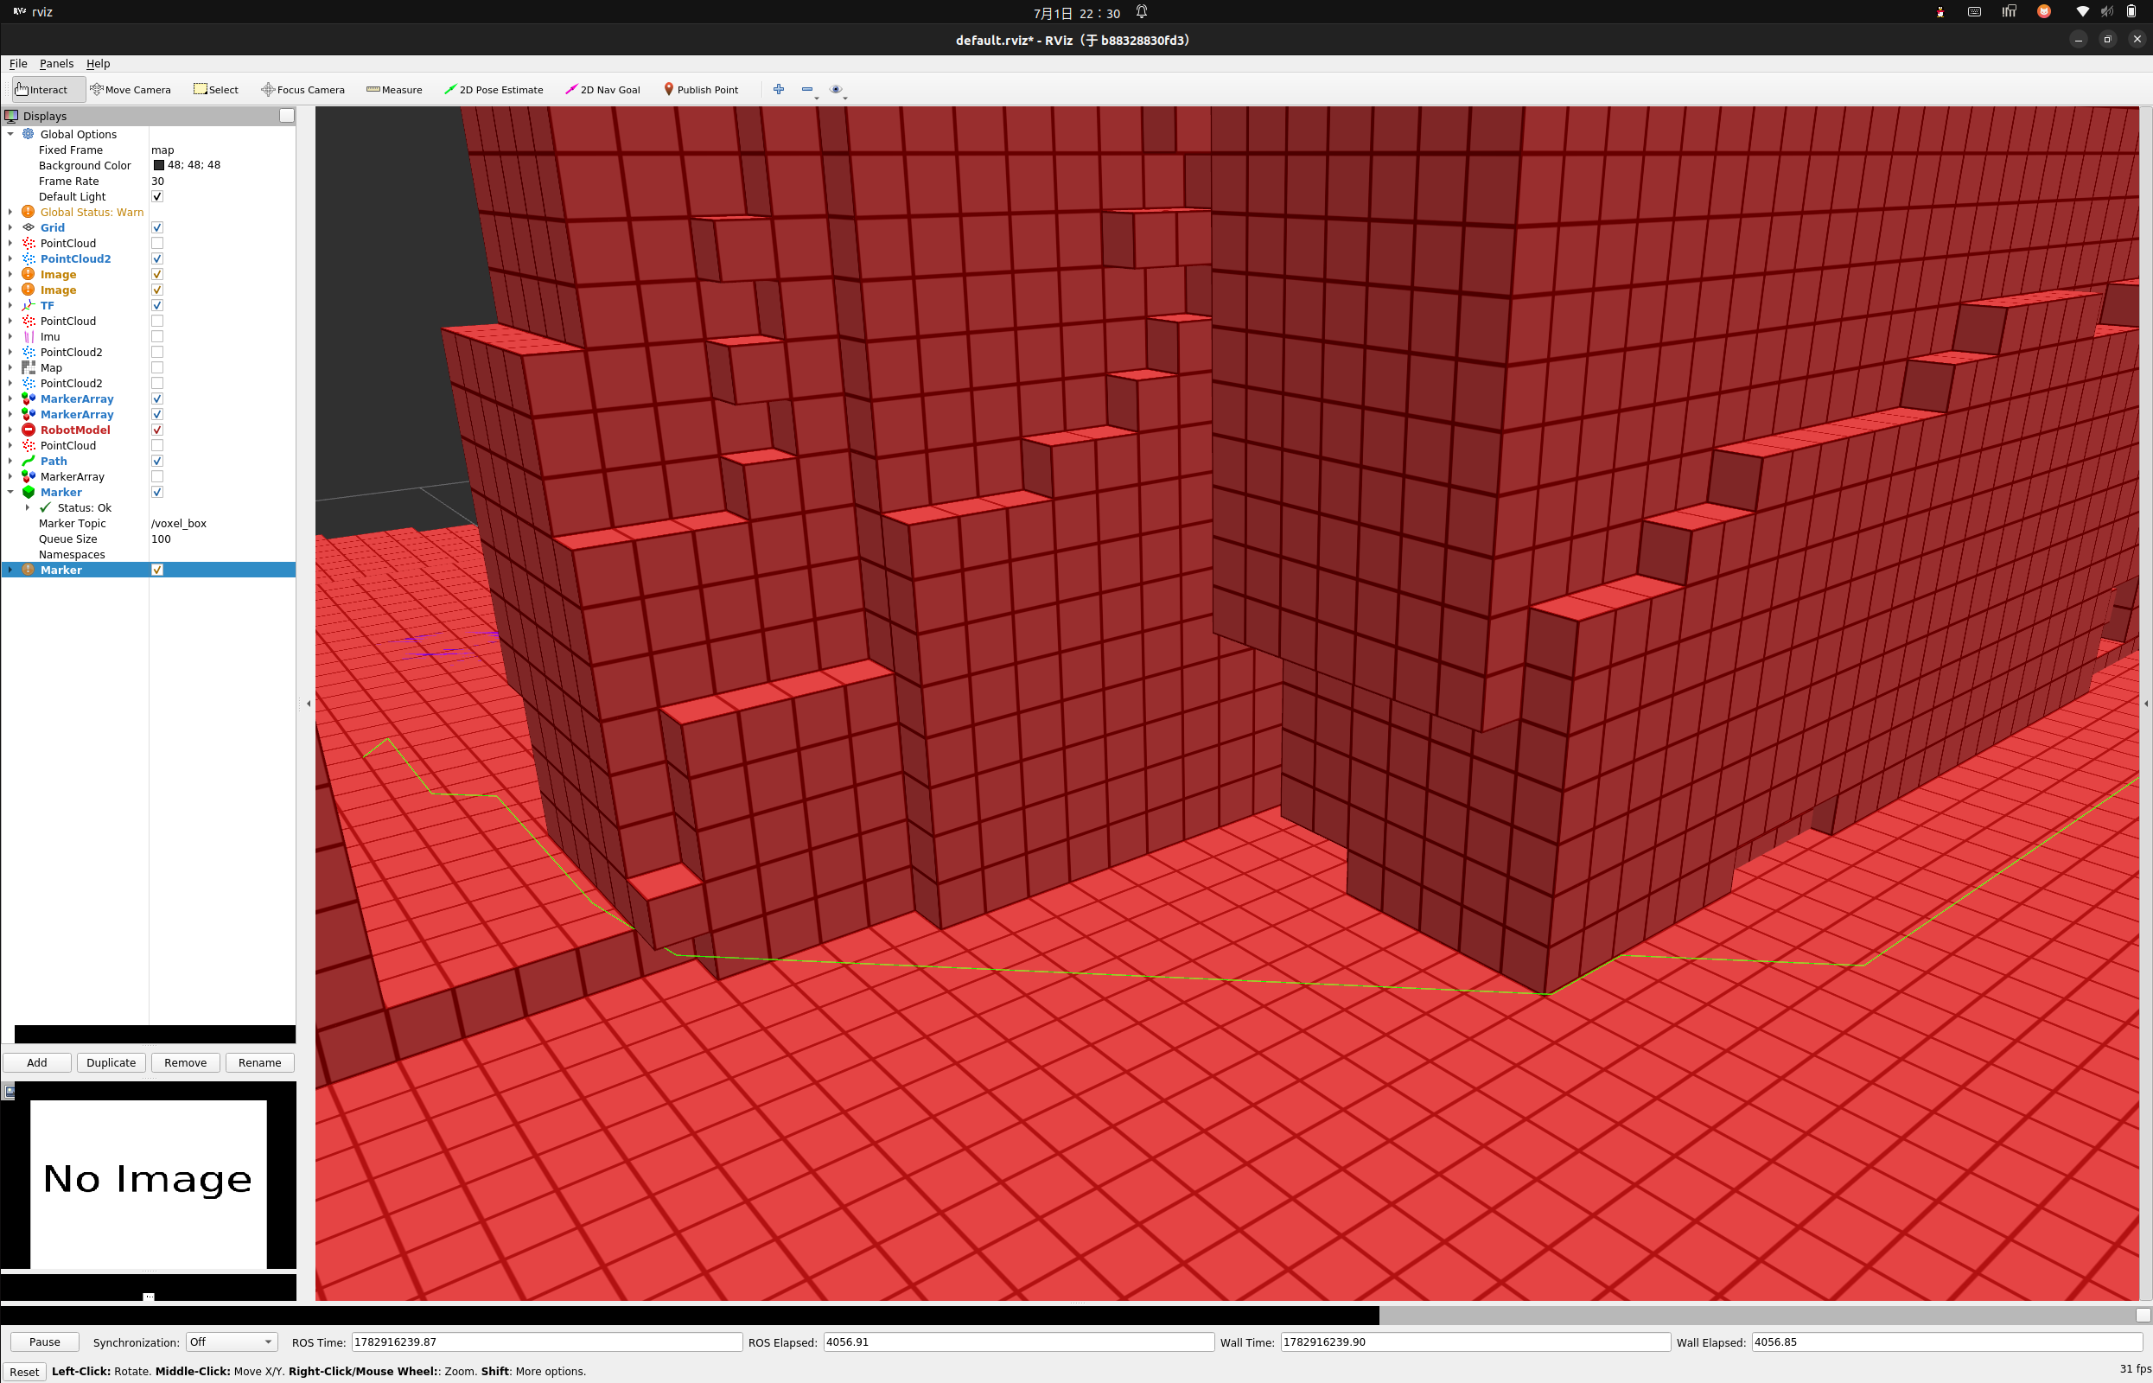This screenshot has height=1383, width=2153.
Task: Click the Reset button
Action: point(24,1371)
